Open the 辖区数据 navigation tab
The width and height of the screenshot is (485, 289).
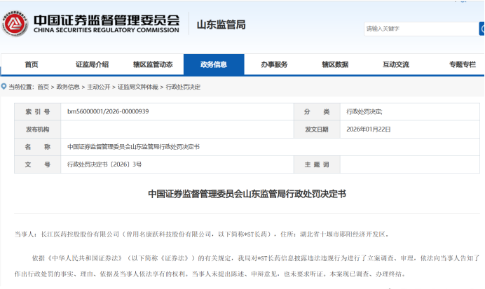pyautogui.click(x=335, y=64)
